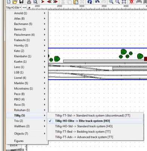
Task: Open the LGB (1) library entry
Action: coord(27,72)
